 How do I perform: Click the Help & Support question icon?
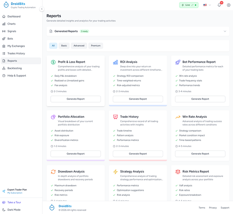(x=4, y=76)
